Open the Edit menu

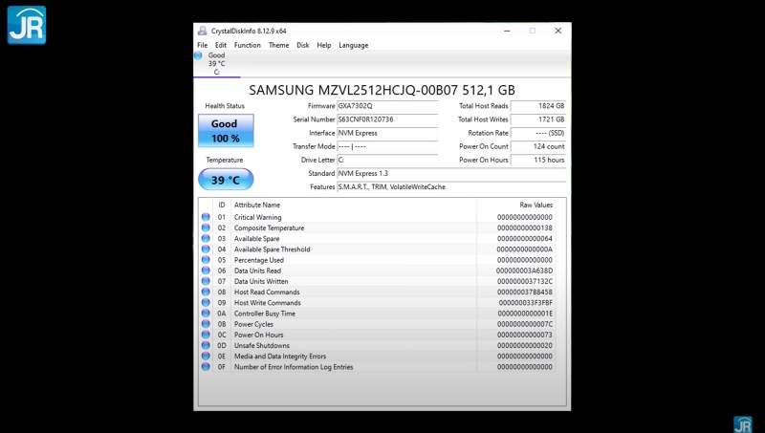coord(221,45)
